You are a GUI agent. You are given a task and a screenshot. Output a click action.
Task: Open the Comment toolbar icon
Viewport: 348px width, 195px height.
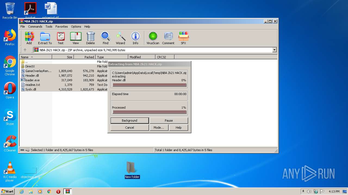(168, 38)
